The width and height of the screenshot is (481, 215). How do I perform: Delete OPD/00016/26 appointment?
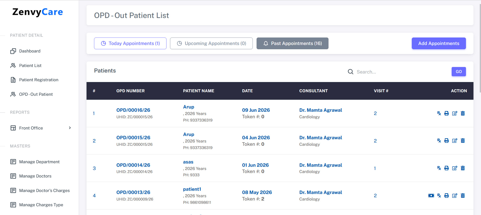point(463,113)
